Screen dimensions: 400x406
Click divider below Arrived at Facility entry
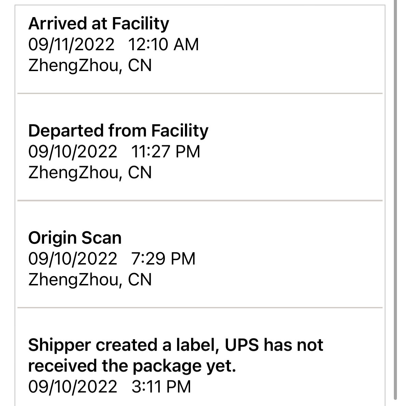tap(200, 93)
